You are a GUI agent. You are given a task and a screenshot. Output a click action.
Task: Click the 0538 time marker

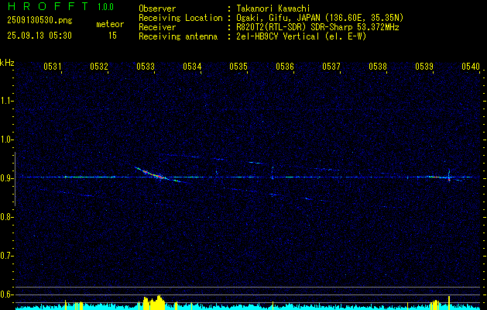(378, 67)
